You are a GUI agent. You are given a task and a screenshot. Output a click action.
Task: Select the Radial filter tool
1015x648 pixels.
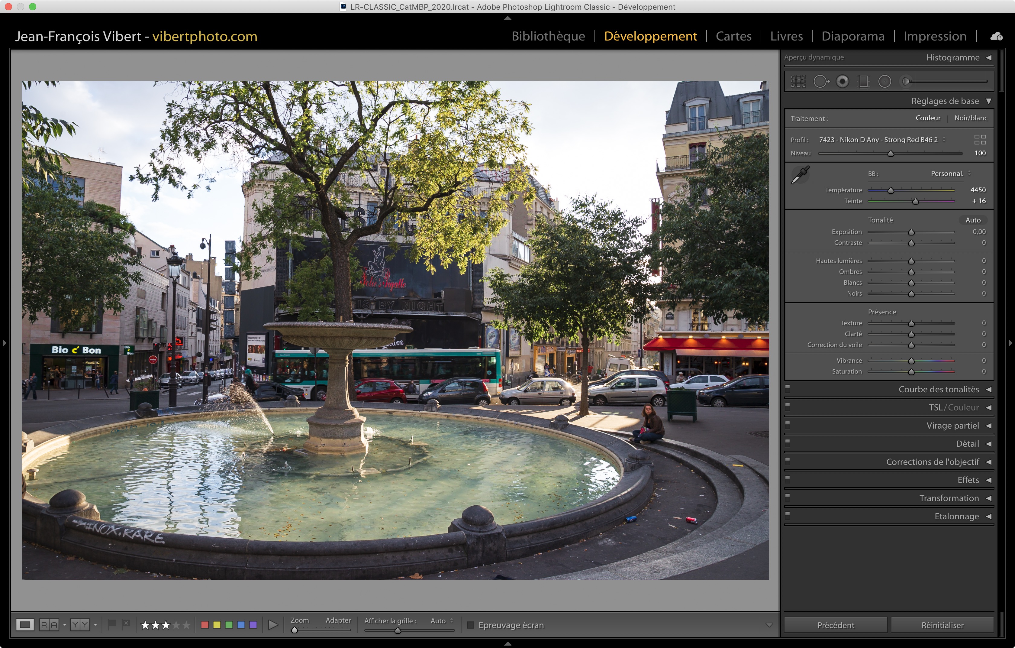(x=884, y=81)
